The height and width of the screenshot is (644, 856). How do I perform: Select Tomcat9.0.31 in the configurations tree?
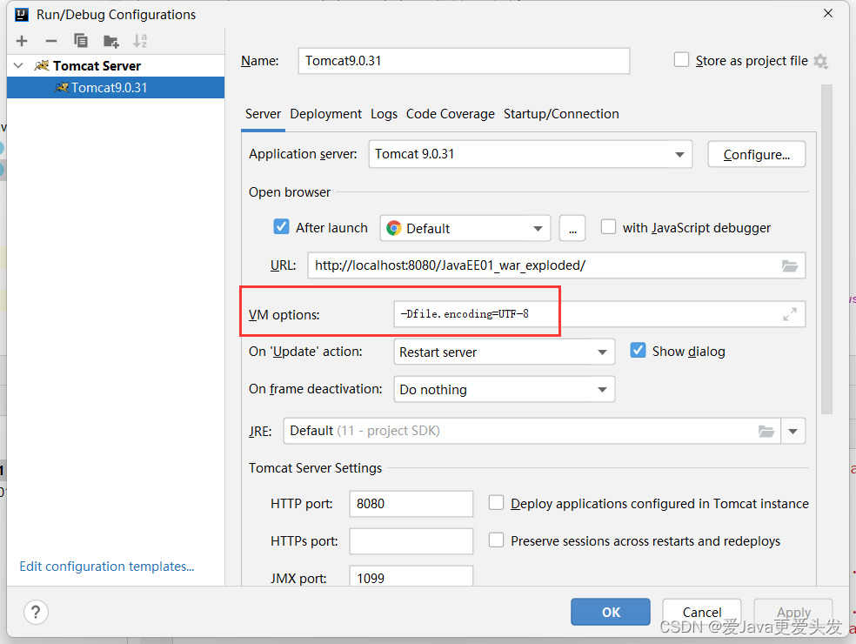point(116,87)
